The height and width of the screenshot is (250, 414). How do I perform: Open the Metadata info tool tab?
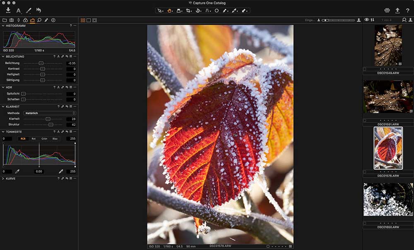(53, 20)
